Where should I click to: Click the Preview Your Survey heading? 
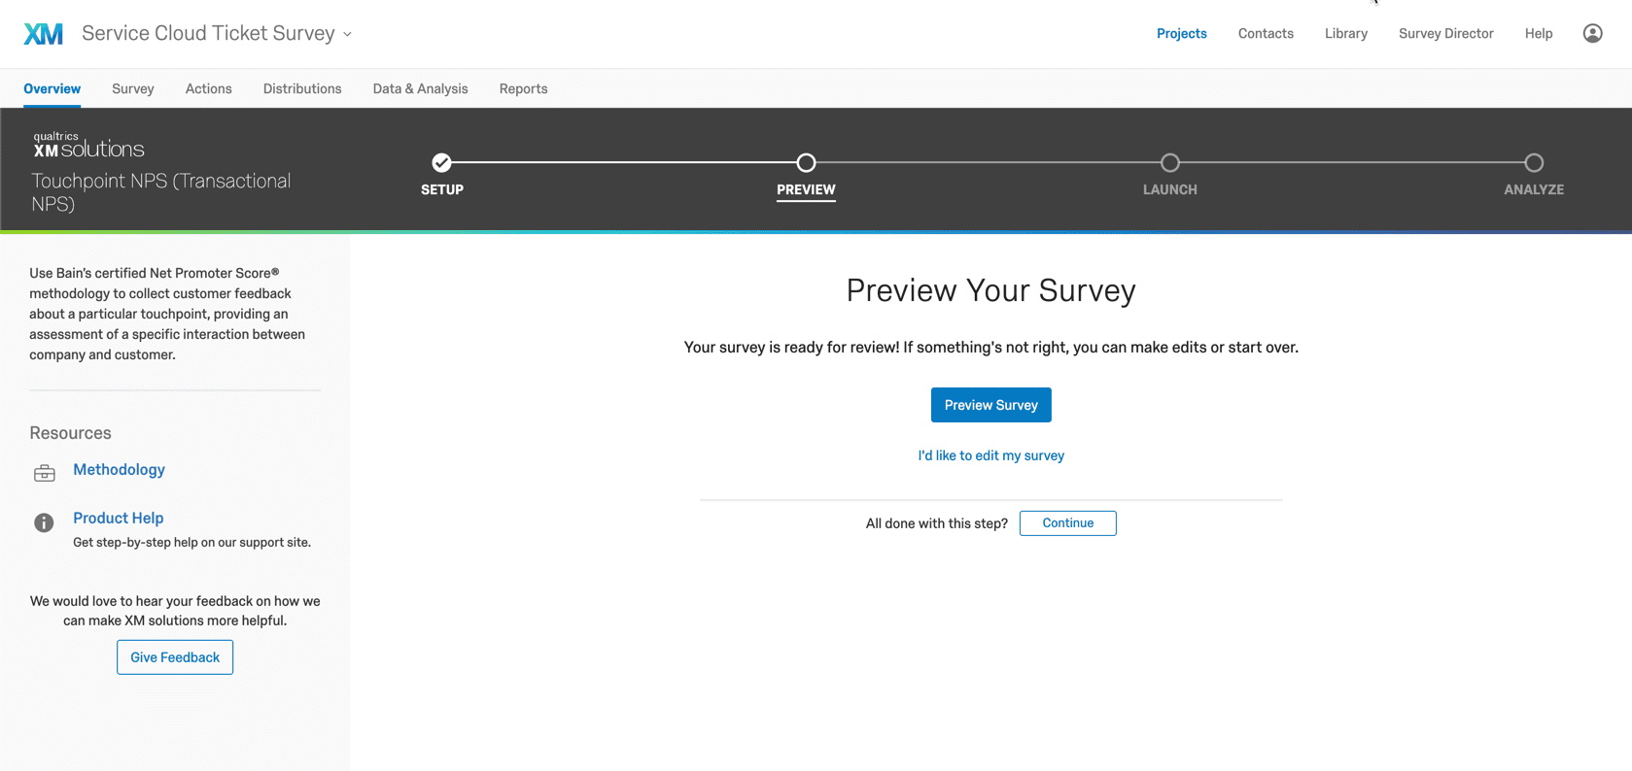point(991,290)
